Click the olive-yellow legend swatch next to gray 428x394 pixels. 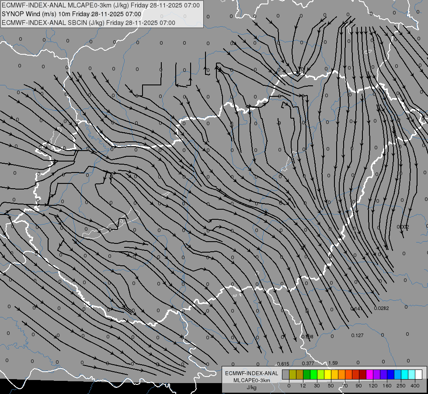[292, 374]
